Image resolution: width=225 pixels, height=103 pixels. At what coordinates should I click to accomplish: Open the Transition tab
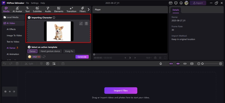[71, 10]
